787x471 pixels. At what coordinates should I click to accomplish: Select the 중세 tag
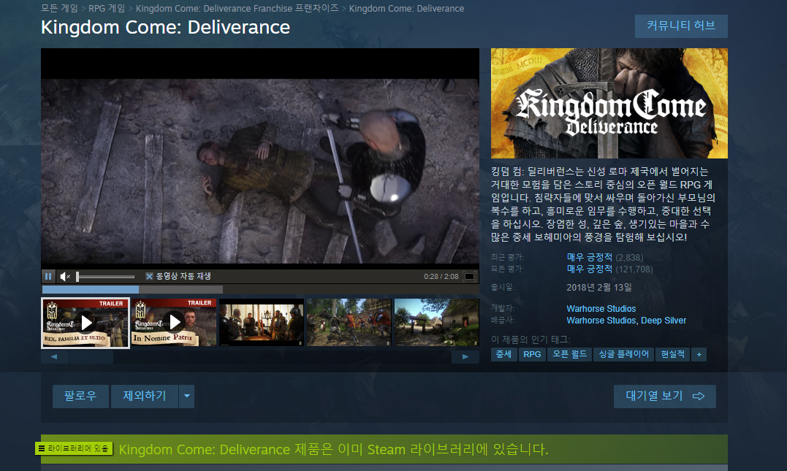pos(504,355)
